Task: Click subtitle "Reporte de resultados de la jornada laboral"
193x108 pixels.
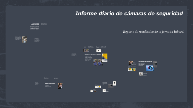Action: tap(154, 32)
